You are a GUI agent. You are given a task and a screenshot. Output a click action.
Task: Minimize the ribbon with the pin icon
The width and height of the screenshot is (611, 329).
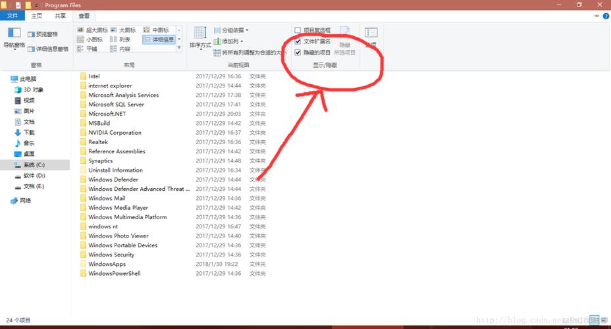coord(597,16)
